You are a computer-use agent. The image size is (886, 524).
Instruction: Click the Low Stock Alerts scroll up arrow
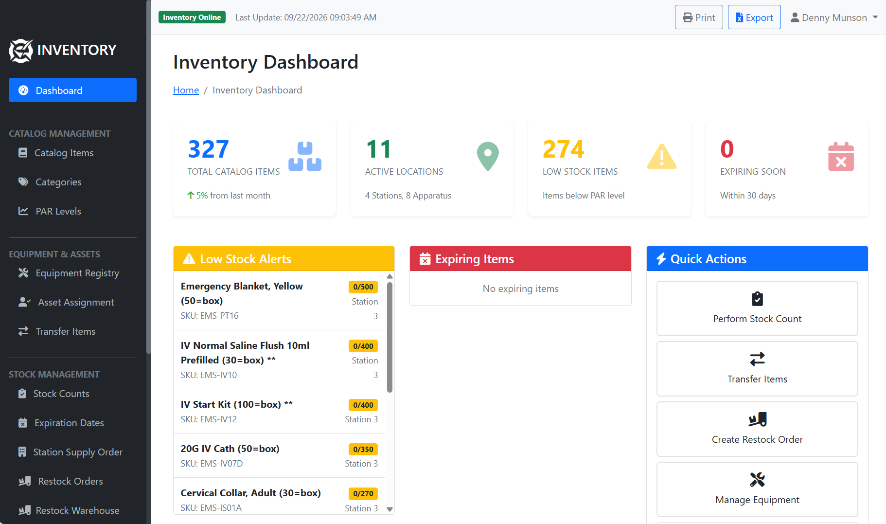pyautogui.click(x=390, y=276)
